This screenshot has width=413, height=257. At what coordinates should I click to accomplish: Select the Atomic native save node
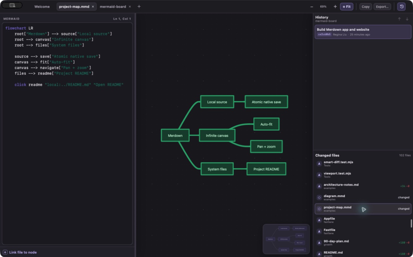pos(266,102)
